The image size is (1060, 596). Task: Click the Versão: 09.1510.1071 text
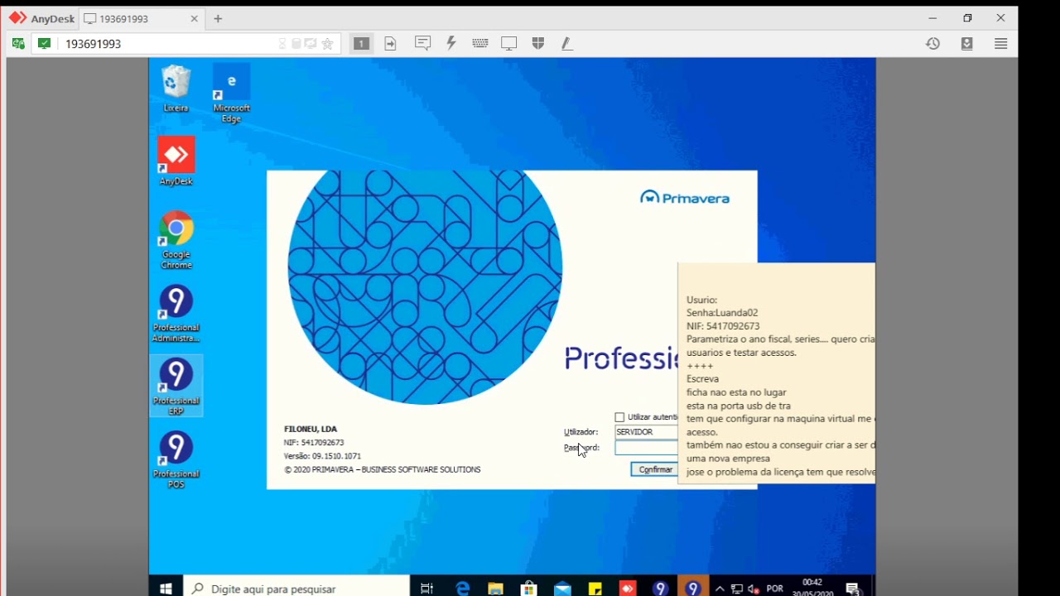pos(322,456)
